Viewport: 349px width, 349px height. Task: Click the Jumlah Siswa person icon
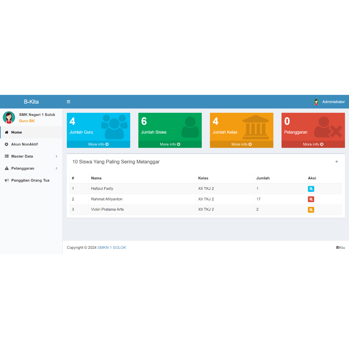(190, 127)
